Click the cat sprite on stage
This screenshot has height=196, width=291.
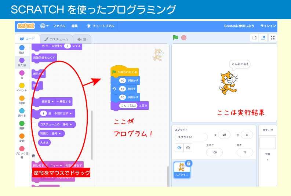(228, 83)
